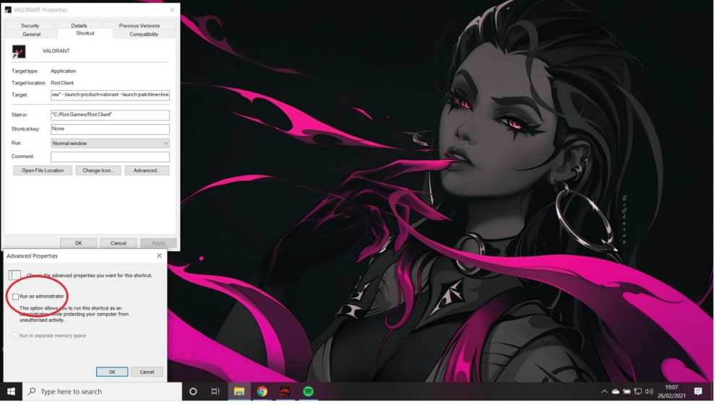Open Spotify from the taskbar
716x420 pixels.
(x=309, y=391)
